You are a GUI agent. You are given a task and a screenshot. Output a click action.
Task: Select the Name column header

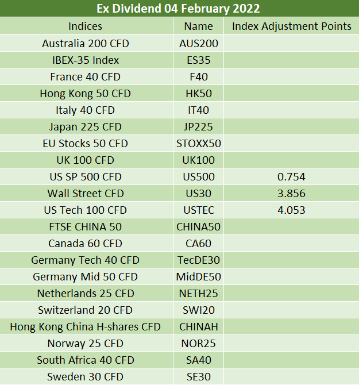[x=199, y=26]
